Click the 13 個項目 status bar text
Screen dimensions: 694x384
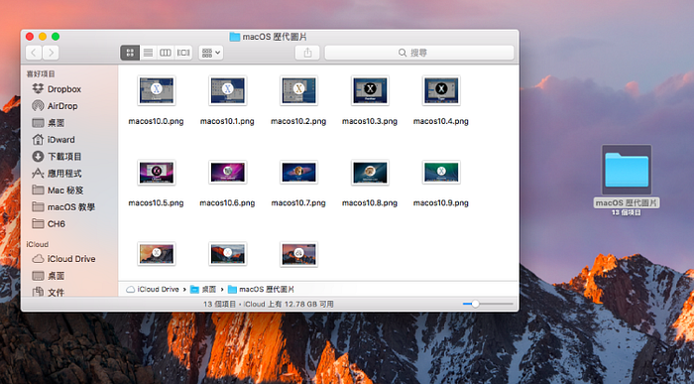220,305
